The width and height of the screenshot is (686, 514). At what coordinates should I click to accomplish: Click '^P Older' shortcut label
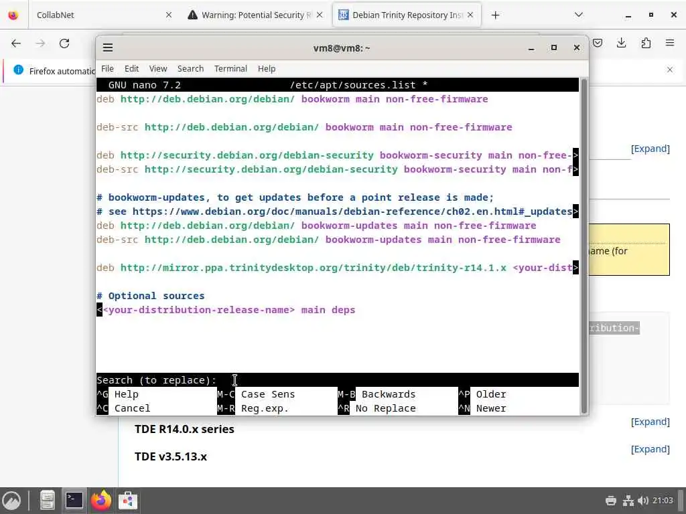482,394
